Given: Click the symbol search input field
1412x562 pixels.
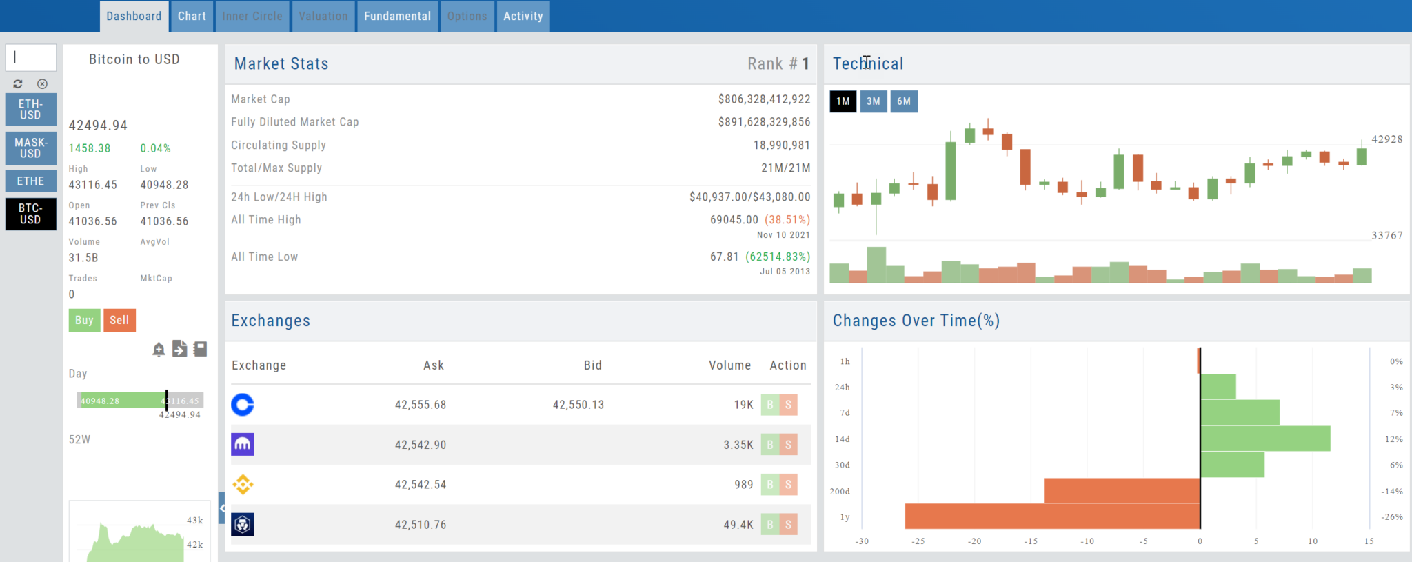Looking at the screenshot, I should tap(31, 58).
